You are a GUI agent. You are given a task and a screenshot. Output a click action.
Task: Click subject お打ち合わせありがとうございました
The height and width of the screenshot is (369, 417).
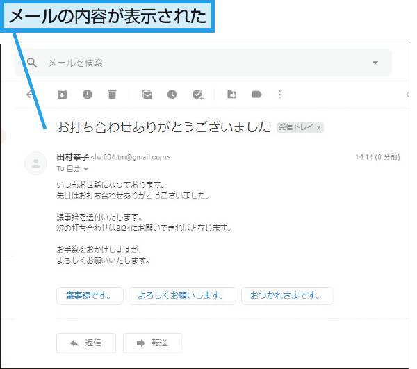(163, 126)
